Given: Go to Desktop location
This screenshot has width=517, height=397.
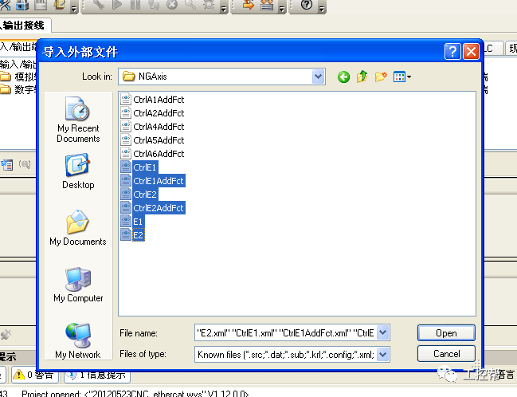Looking at the screenshot, I should pos(78,171).
